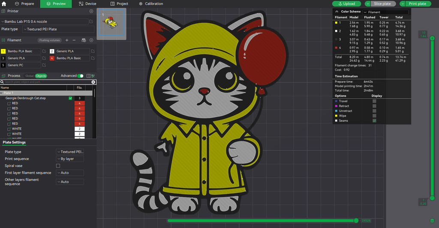439x228 pixels.
Task: Click the bottom handle of vertical layer slider
Action: coord(432,198)
